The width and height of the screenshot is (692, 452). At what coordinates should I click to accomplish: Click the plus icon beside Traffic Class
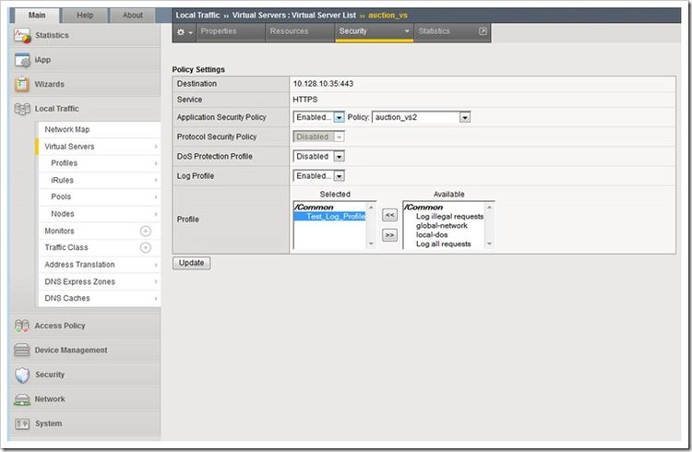tap(145, 248)
